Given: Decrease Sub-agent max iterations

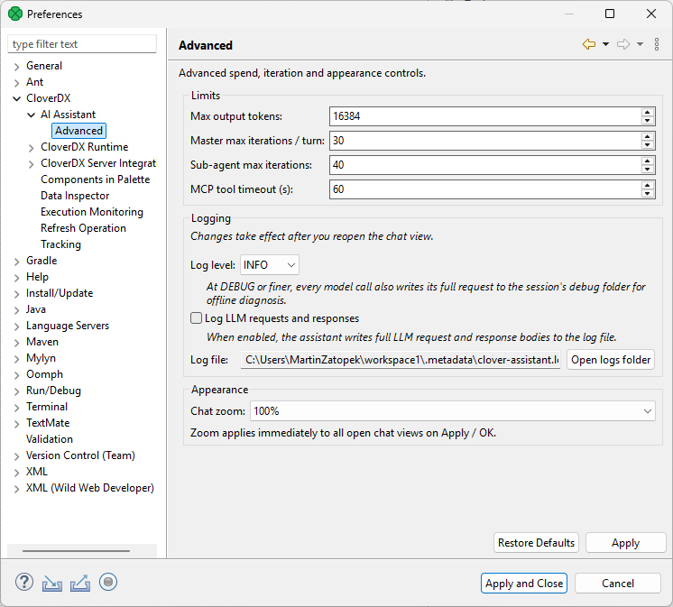Looking at the screenshot, I should point(647,169).
